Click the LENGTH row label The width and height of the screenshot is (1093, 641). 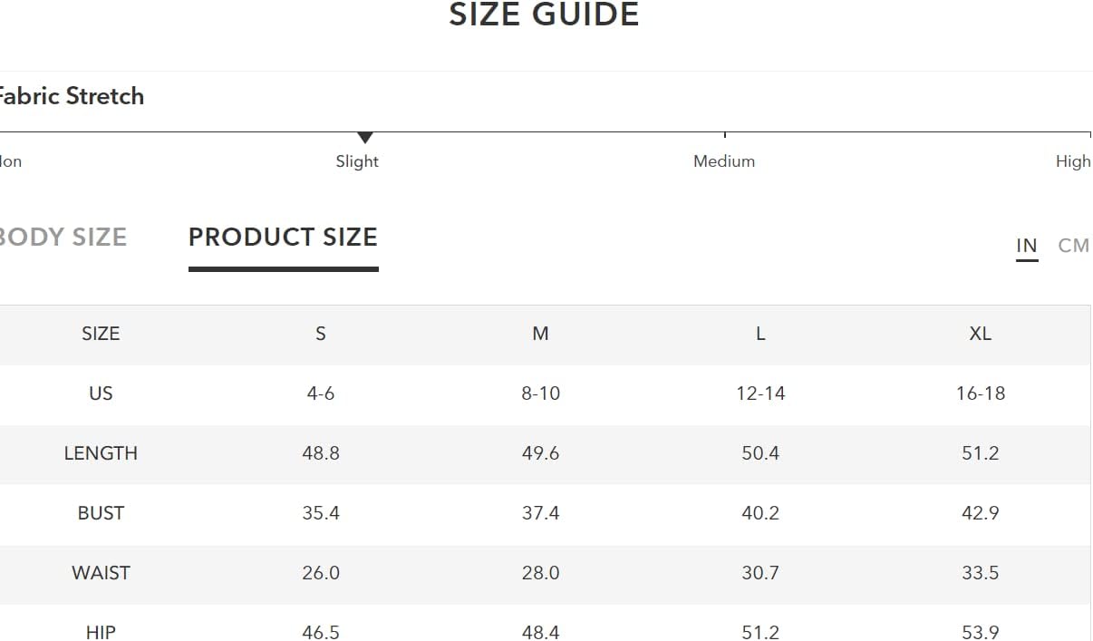point(101,453)
